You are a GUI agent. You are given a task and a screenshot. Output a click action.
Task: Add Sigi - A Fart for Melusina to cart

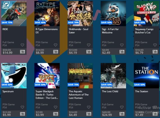click(x=122, y=52)
